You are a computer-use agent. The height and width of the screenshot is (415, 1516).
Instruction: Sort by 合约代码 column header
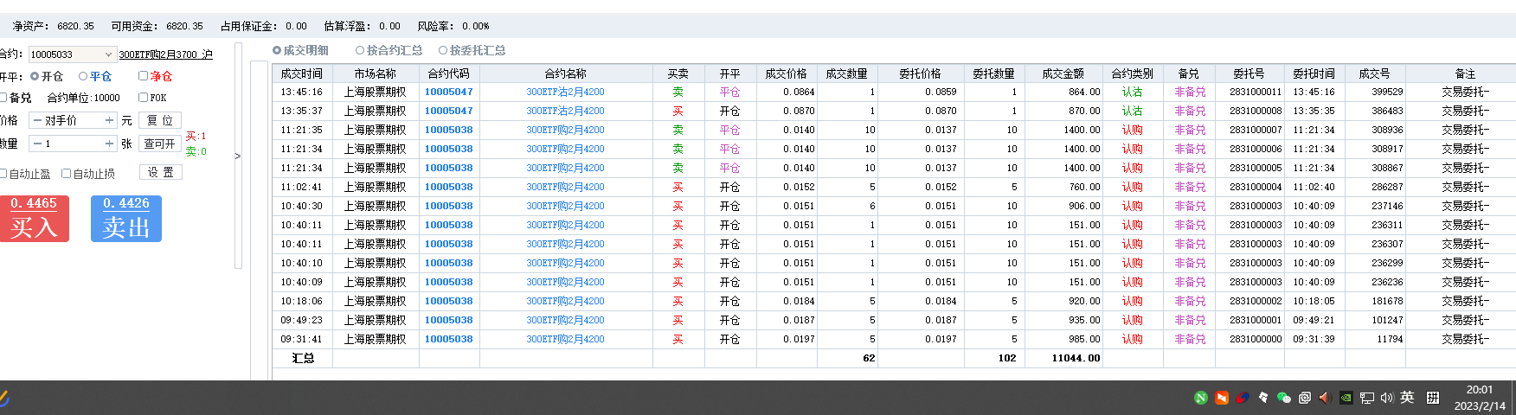449,73
